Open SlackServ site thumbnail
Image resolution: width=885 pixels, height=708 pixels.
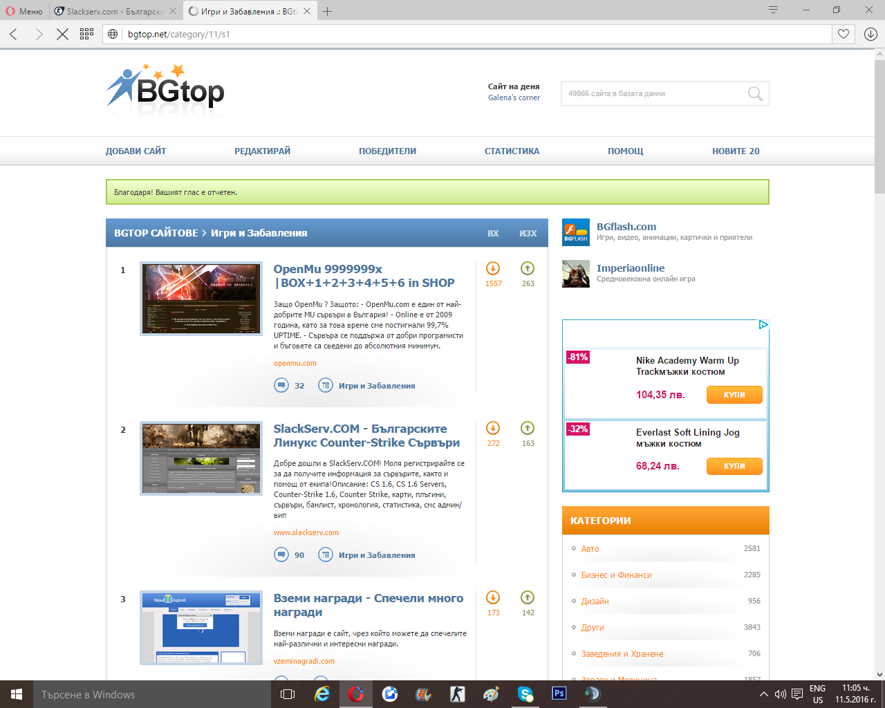pyautogui.click(x=201, y=458)
